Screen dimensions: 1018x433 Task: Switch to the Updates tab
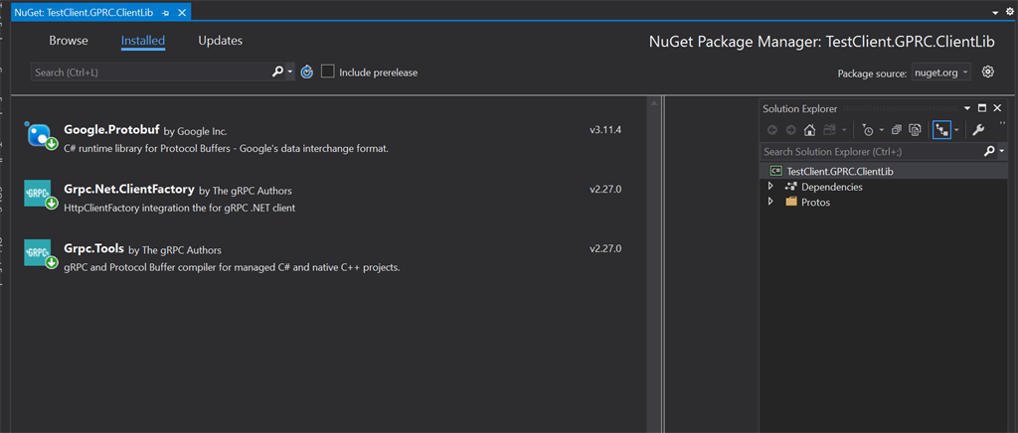coord(220,40)
